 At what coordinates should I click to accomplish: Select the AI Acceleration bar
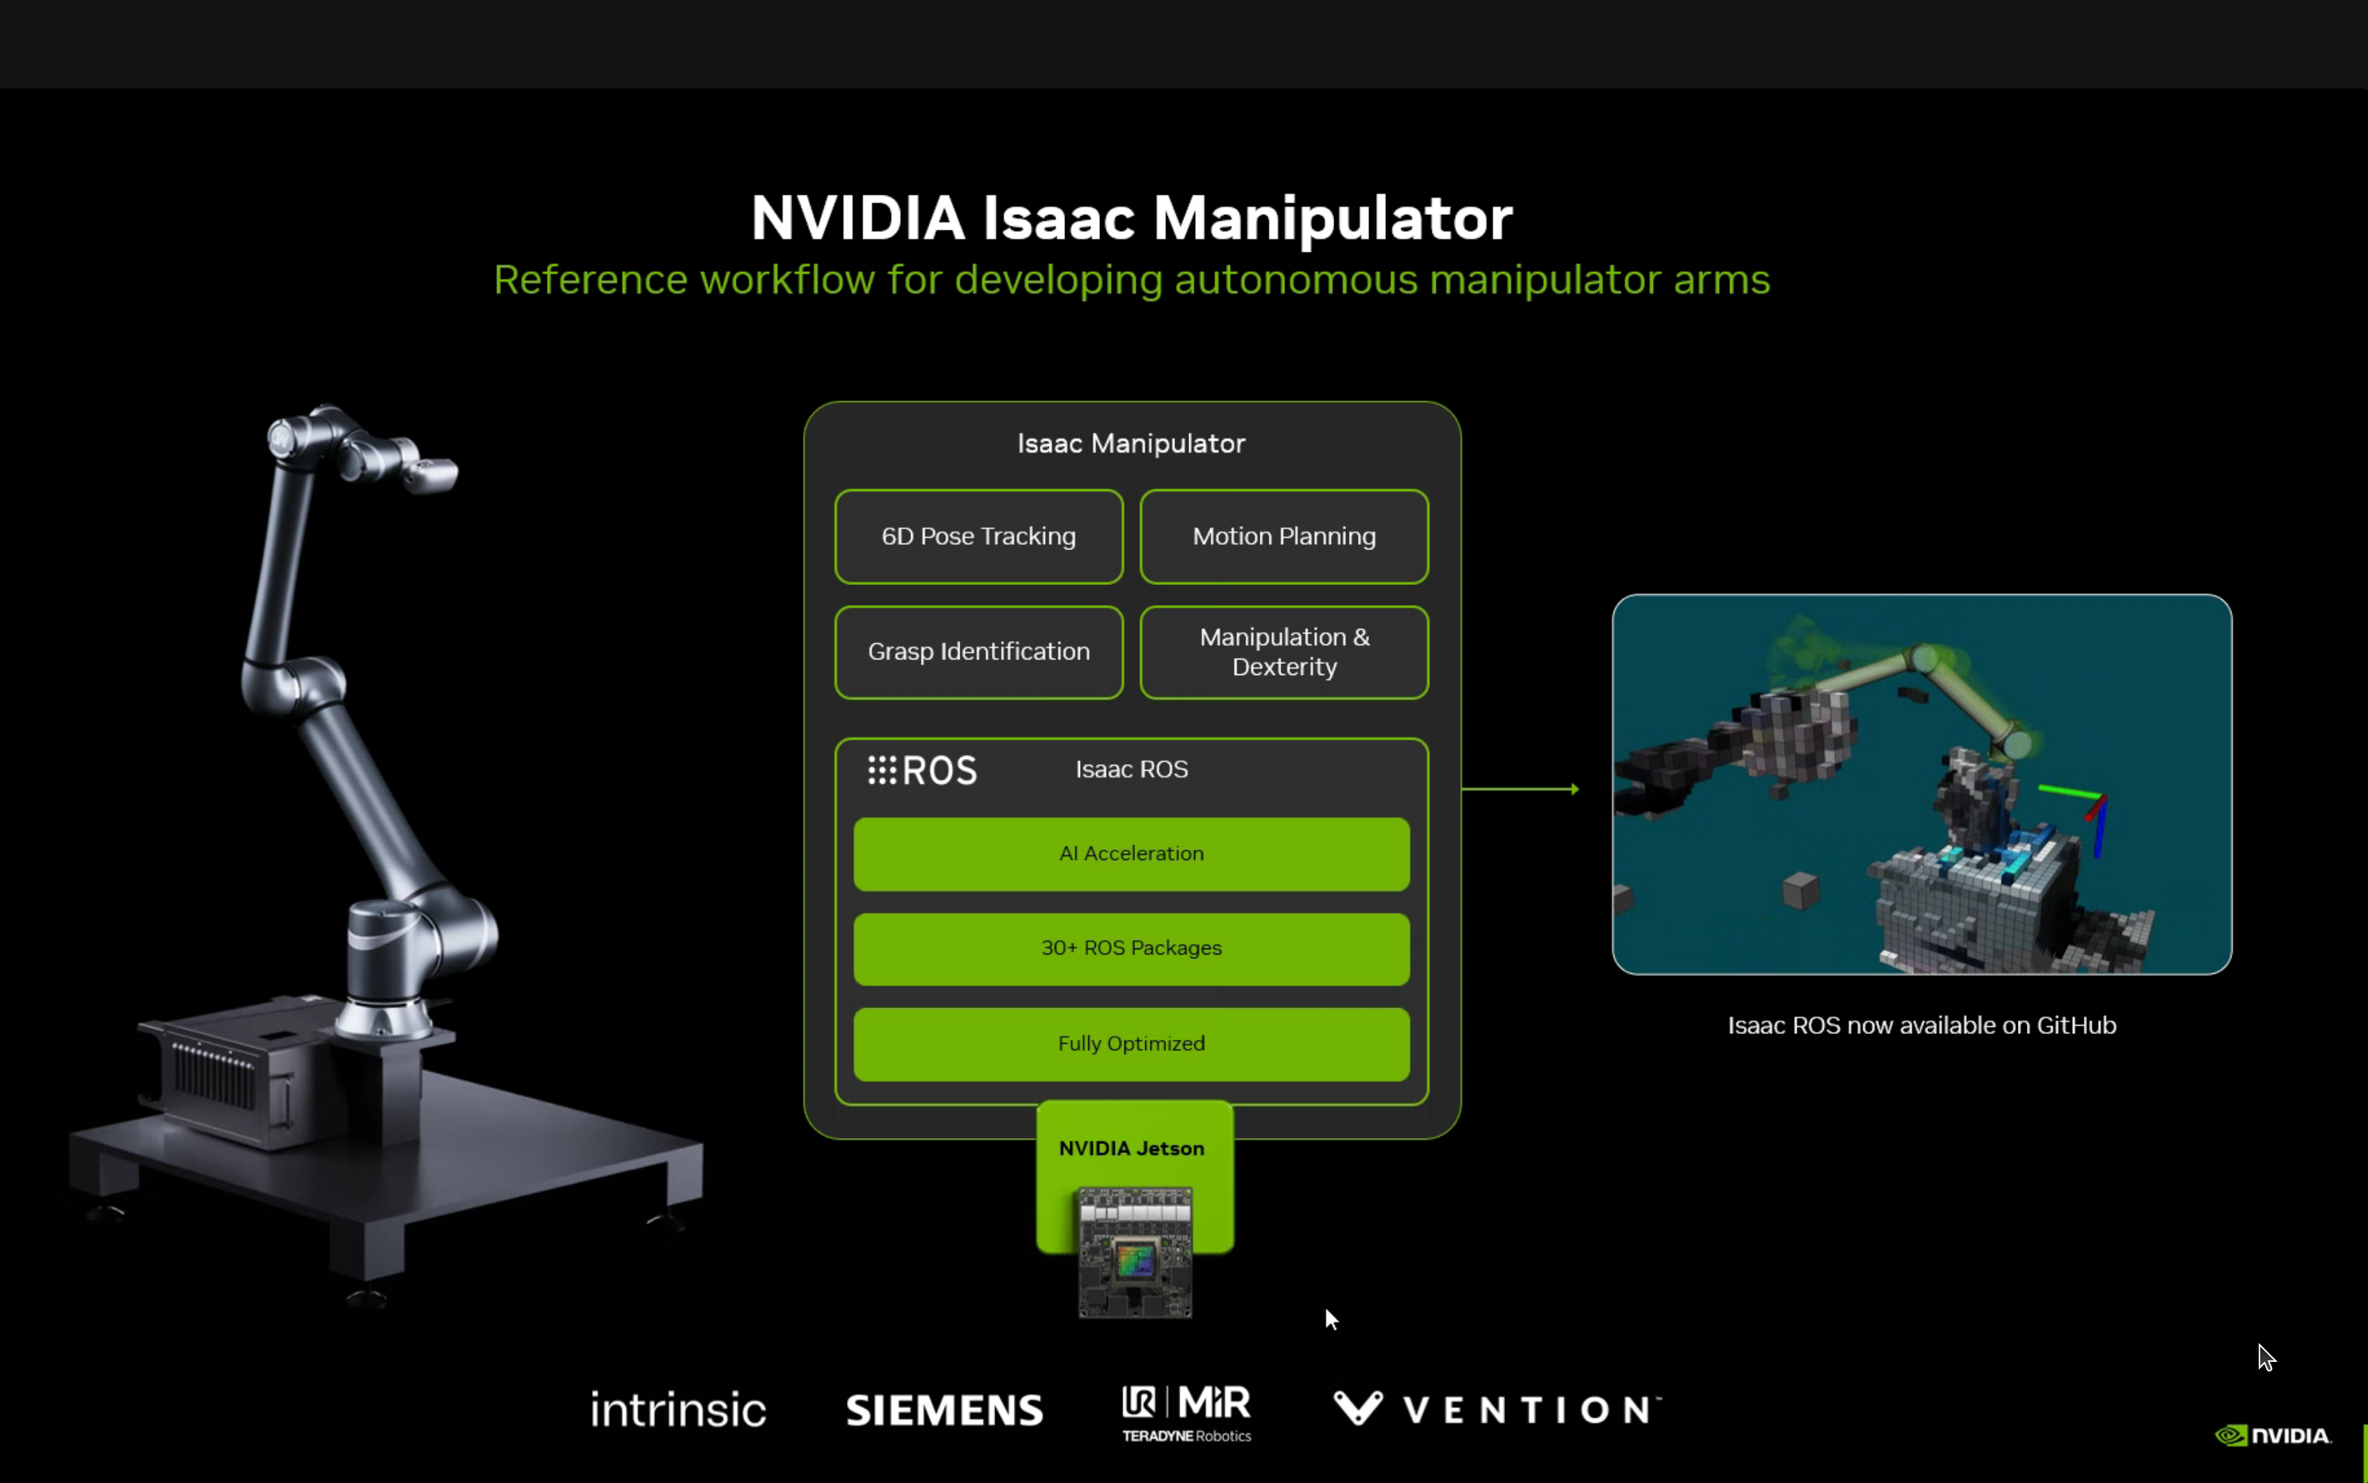[x=1130, y=853]
